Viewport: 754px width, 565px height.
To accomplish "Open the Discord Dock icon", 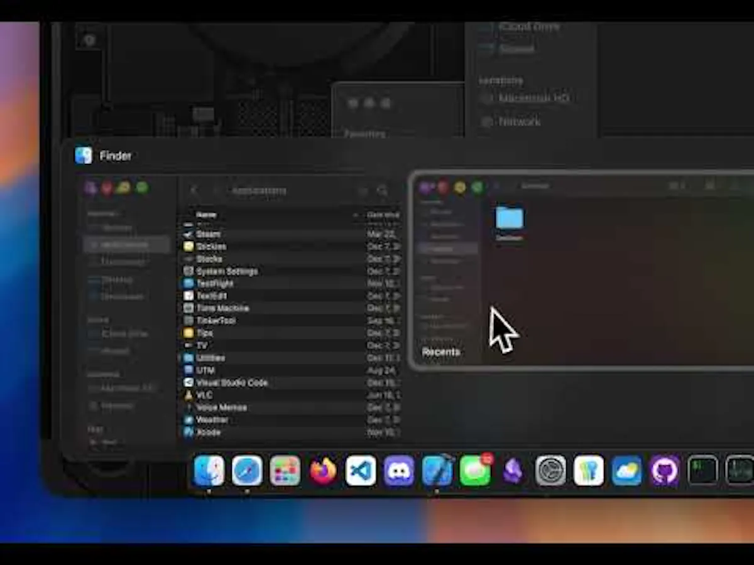I will 399,471.
